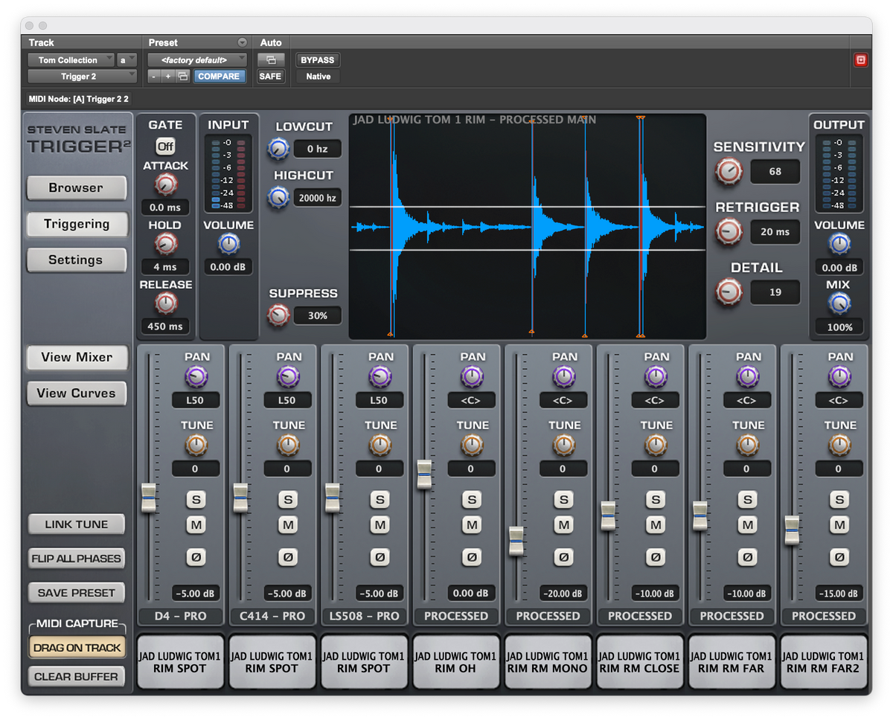Click the Retrigger knob

(729, 231)
